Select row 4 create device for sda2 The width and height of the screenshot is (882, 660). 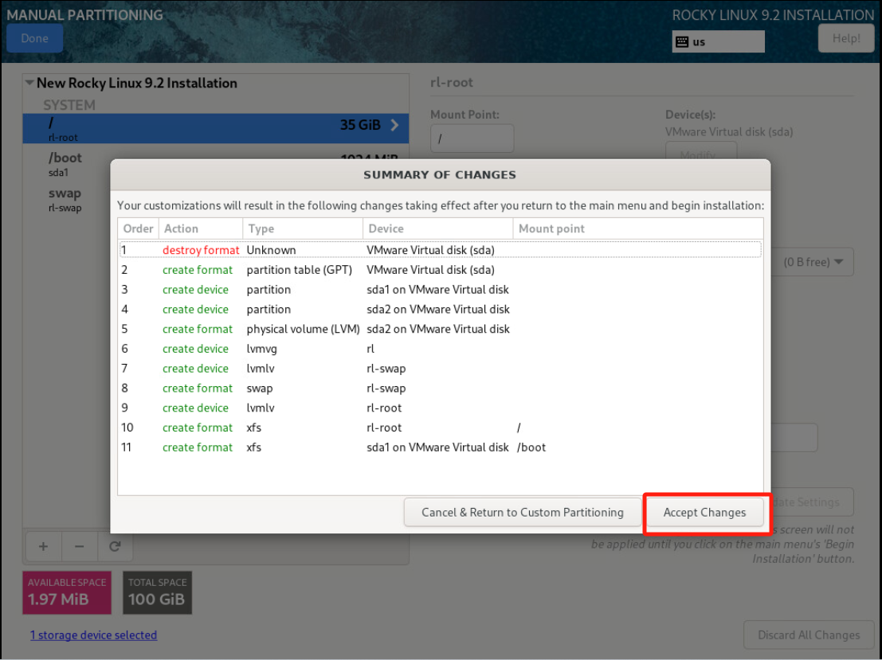(441, 309)
